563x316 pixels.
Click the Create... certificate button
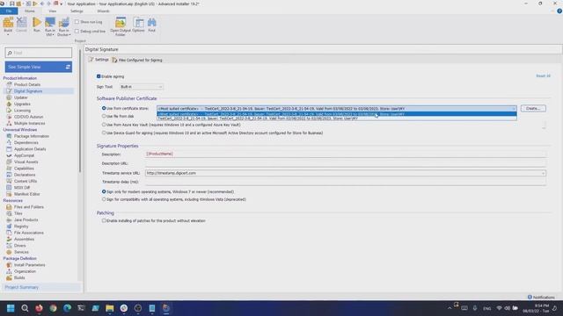(x=533, y=108)
